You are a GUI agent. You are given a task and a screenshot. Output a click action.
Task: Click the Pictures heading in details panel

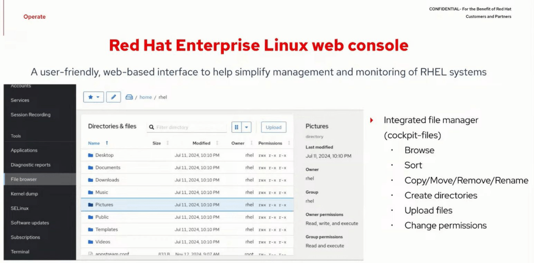click(x=317, y=126)
